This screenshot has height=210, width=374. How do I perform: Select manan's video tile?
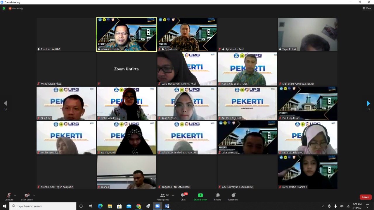[127, 172]
